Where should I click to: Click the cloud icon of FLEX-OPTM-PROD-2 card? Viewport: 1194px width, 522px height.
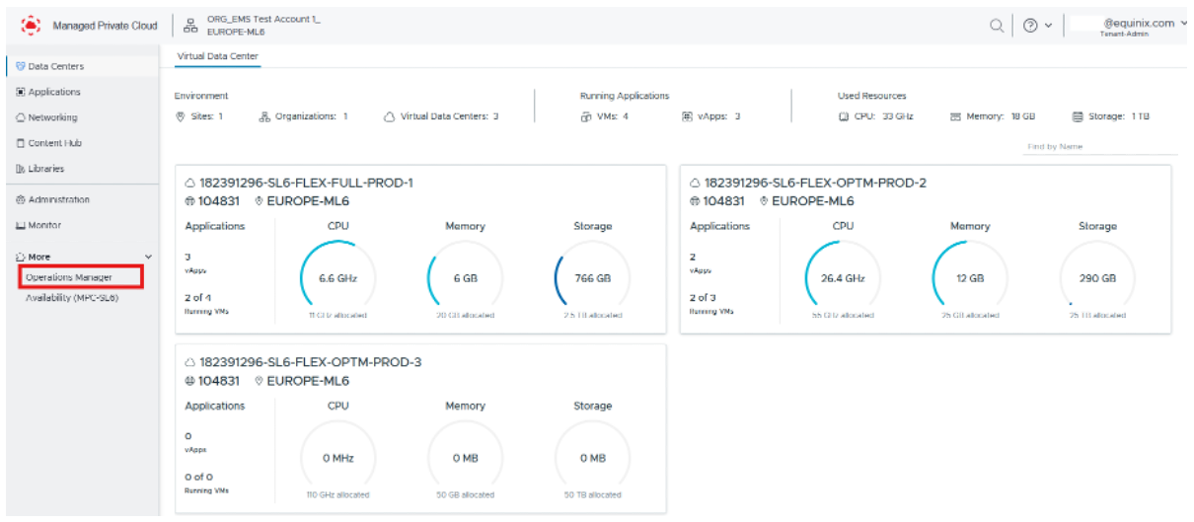[x=696, y=184]
